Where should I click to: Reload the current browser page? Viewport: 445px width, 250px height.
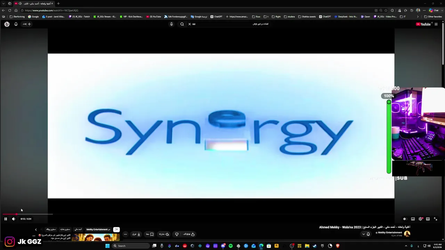click(x=10, y=10)
